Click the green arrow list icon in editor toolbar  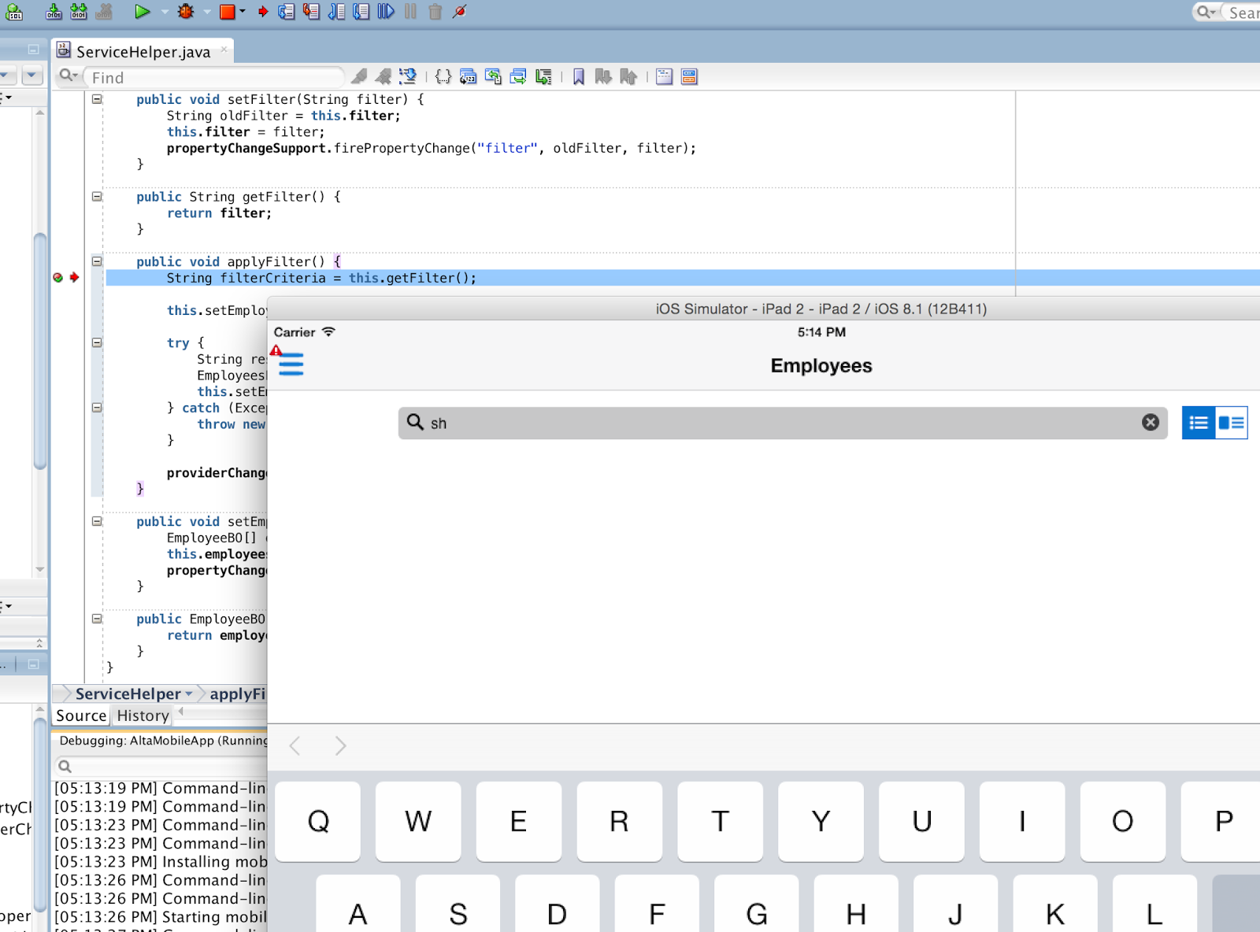coord(543,76)
